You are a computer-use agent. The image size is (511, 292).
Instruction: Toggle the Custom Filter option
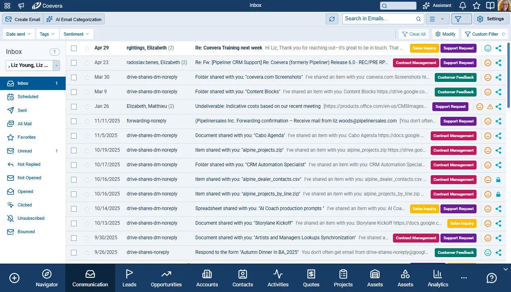[x=485, y=34]
